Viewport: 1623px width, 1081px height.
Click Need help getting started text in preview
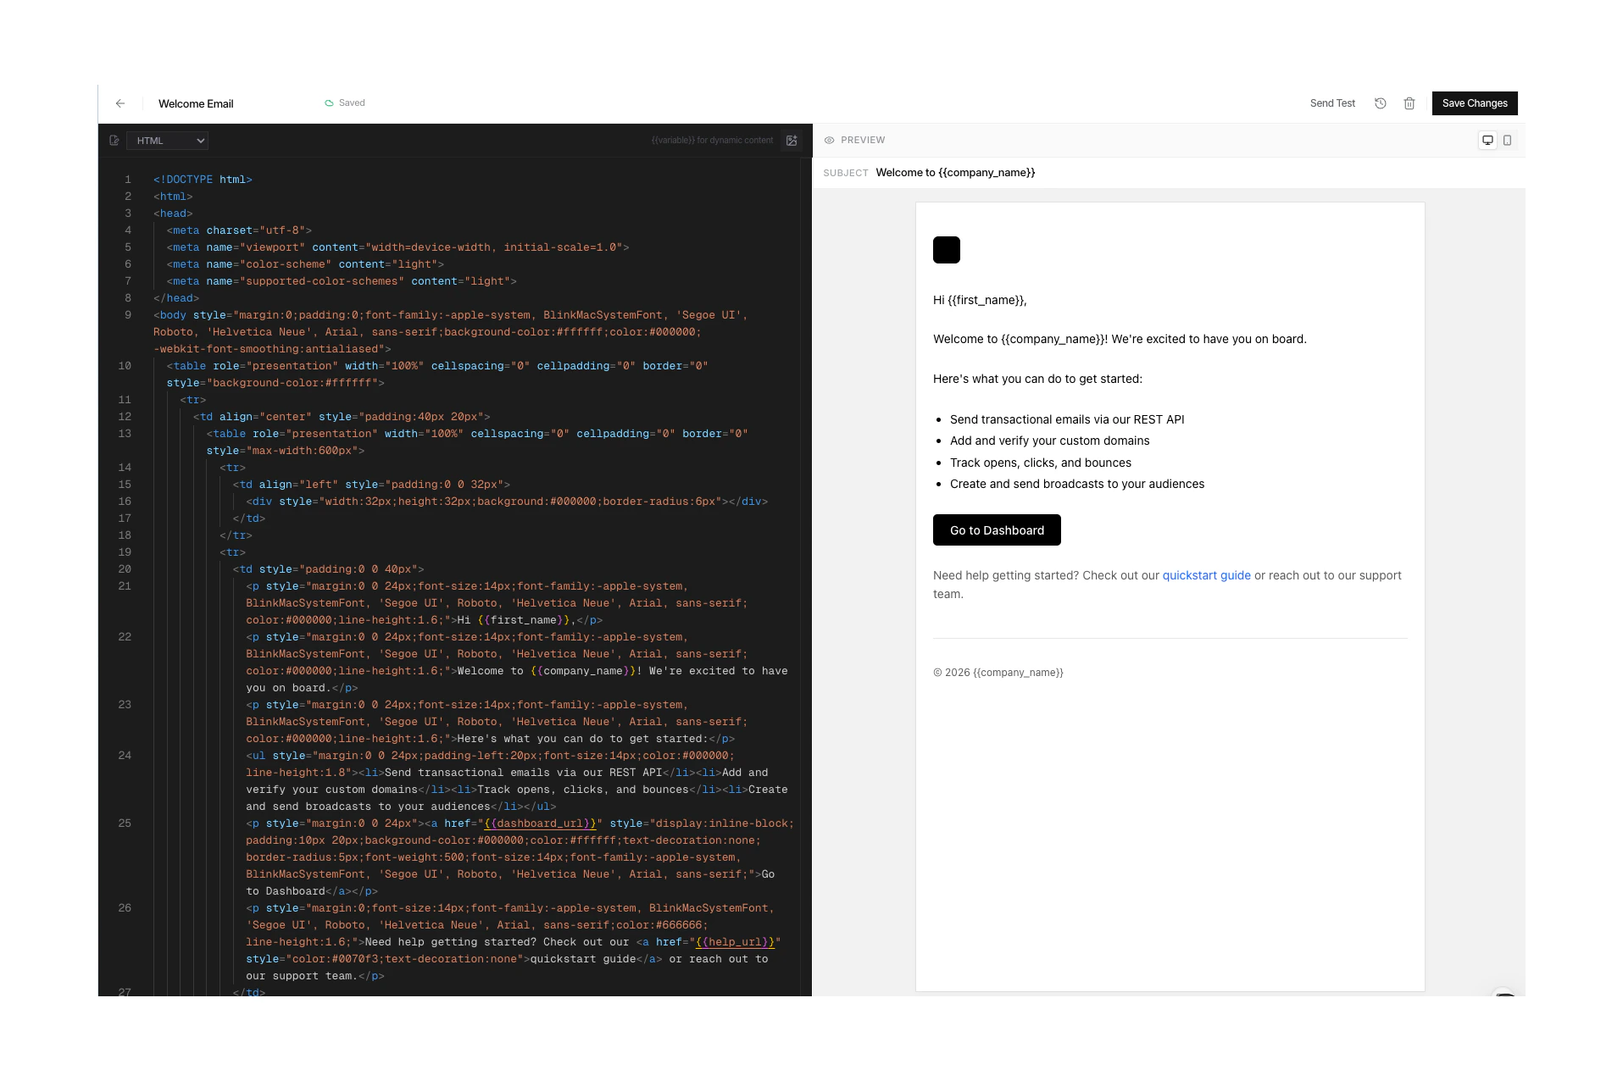(1167, 585)
